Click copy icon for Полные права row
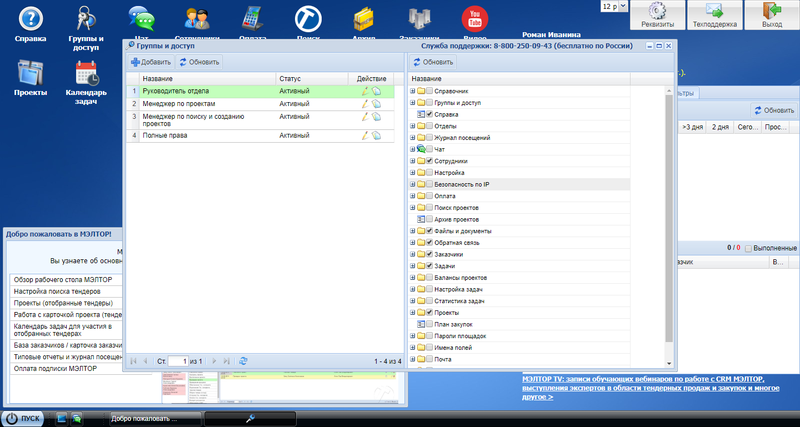This screenshot has height=427, width=800. point(376,135)
